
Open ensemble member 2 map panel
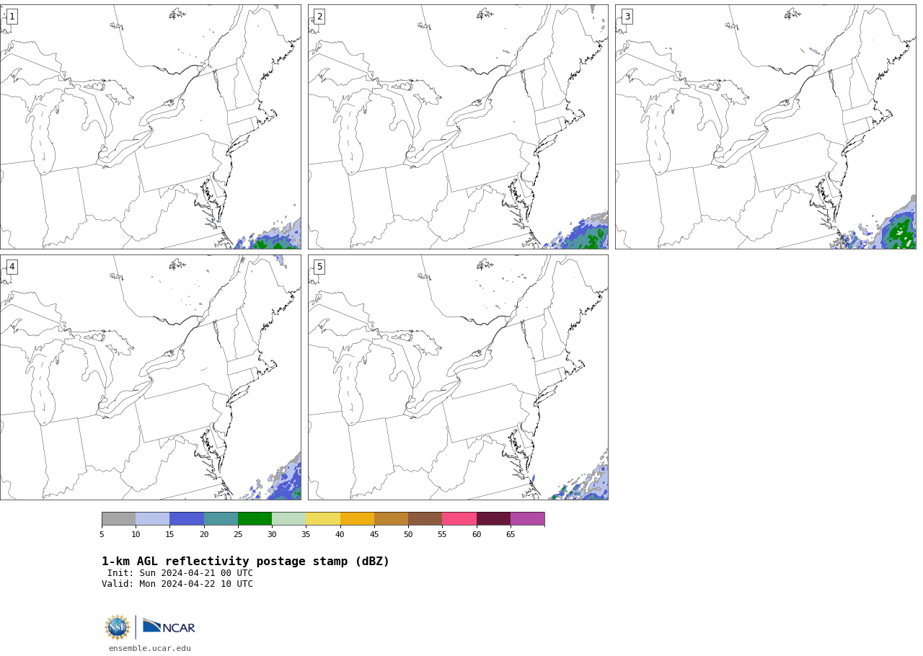coord(458,127)
